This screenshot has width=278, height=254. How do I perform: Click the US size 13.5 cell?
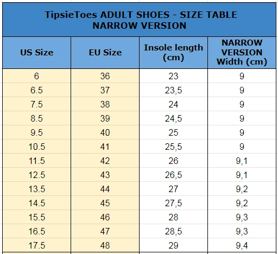coord(37,189)
